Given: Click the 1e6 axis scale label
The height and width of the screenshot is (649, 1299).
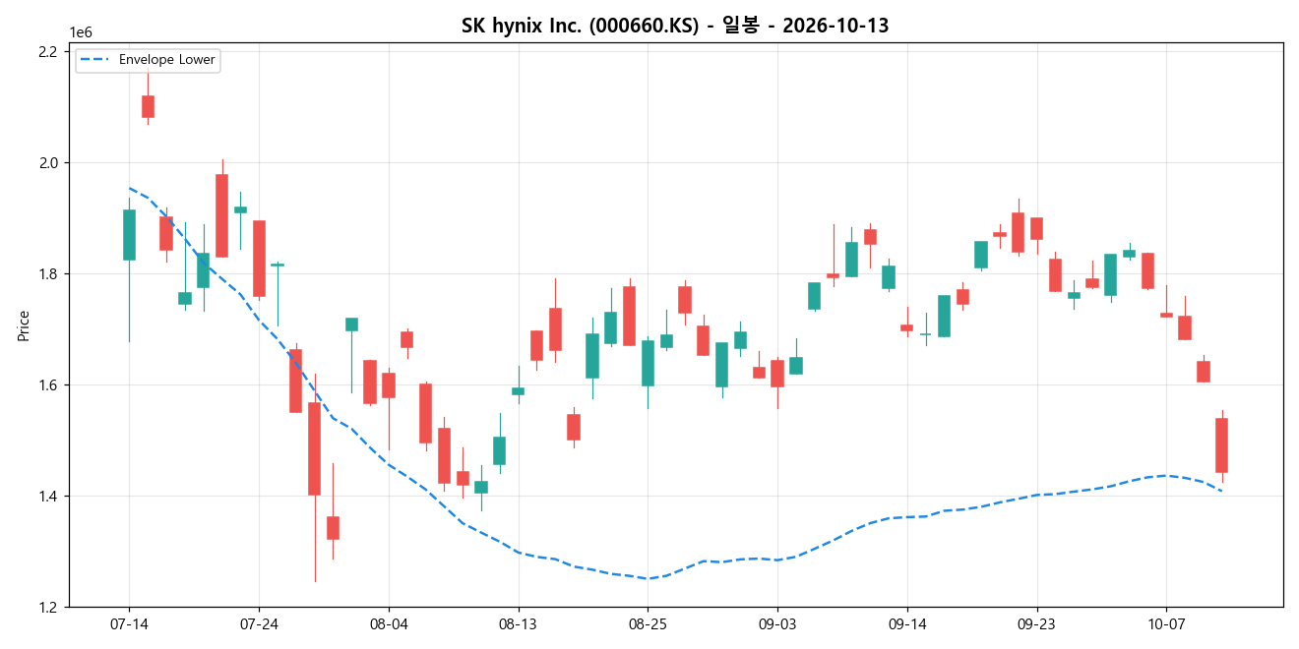Looking at the screenshot, I should pyautogui.click(x=80, y=32).
